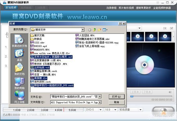This screenshot has width=177, height=121.
Task: Select the last menu template thumbnail on the right
Action: pyautogui.click(x=165, y=36)
